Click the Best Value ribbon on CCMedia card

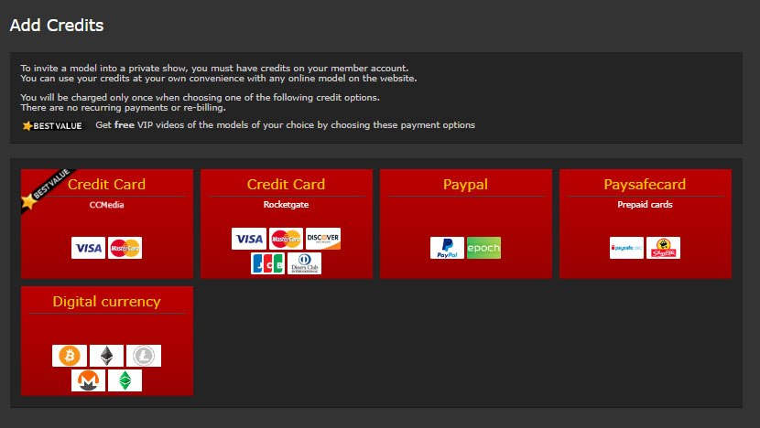click(47, 190)
